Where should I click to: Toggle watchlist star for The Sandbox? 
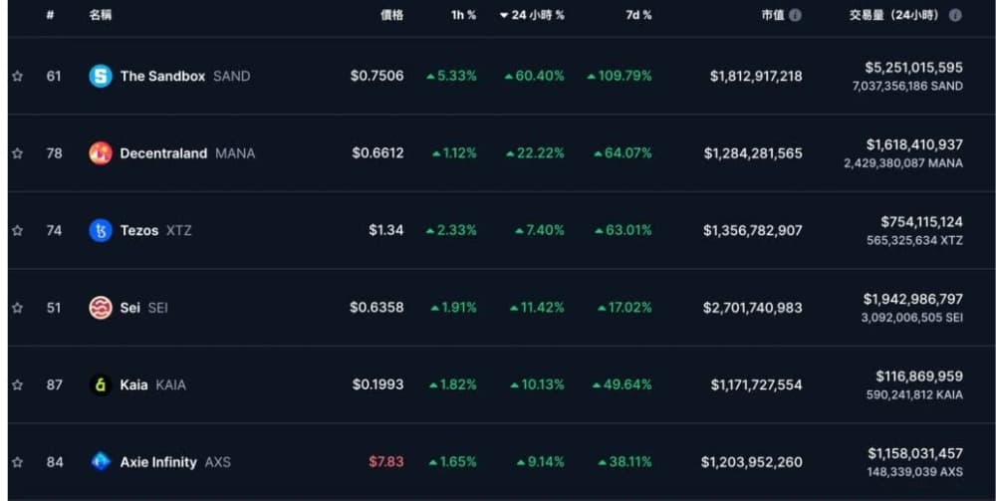(x=18, y=77)
